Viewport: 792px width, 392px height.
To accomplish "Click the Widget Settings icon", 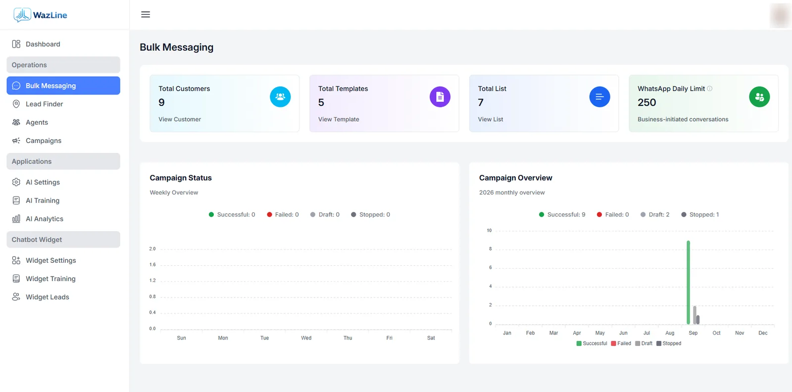I will point(16,260).
